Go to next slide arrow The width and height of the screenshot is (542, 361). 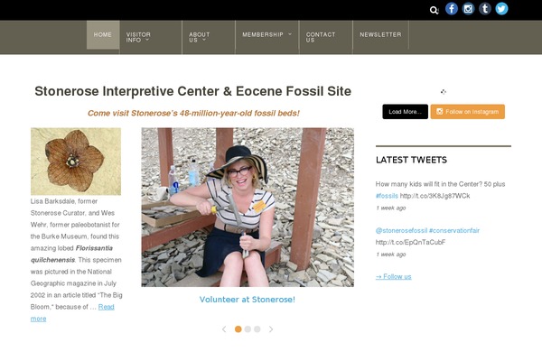271,329
